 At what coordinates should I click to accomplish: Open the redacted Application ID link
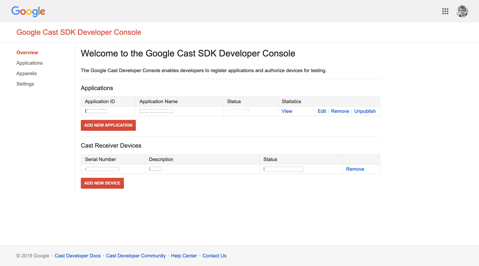point(96,111)
